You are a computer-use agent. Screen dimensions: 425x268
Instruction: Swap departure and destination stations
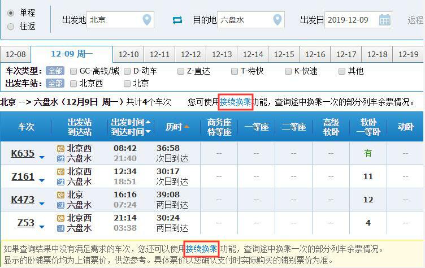click(177, 20)
